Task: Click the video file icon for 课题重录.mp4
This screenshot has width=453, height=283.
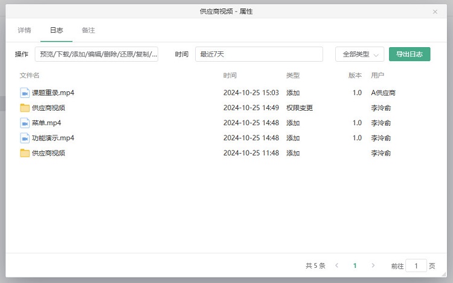Action: click(x=25, y=93)
